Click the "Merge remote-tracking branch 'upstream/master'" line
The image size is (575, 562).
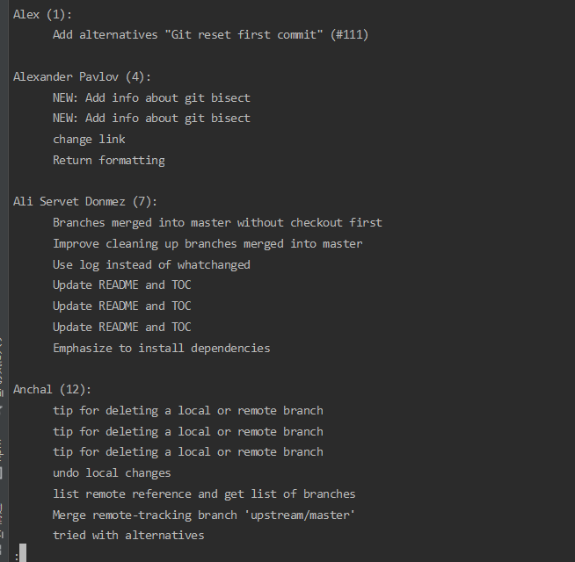pyautogui.click(x=204, y=515)
